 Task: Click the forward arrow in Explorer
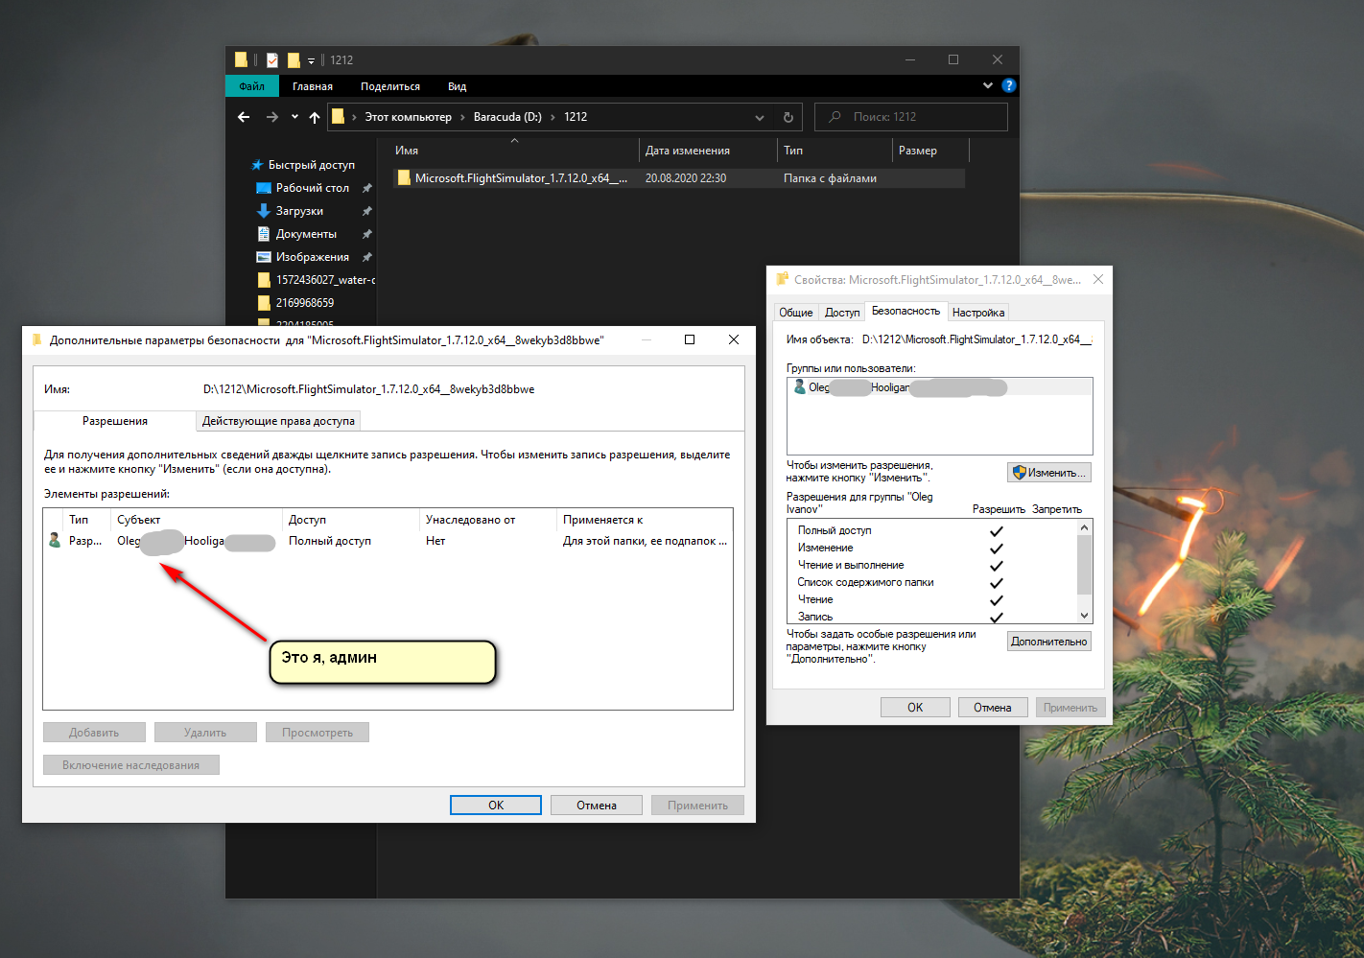pos(272,117)
